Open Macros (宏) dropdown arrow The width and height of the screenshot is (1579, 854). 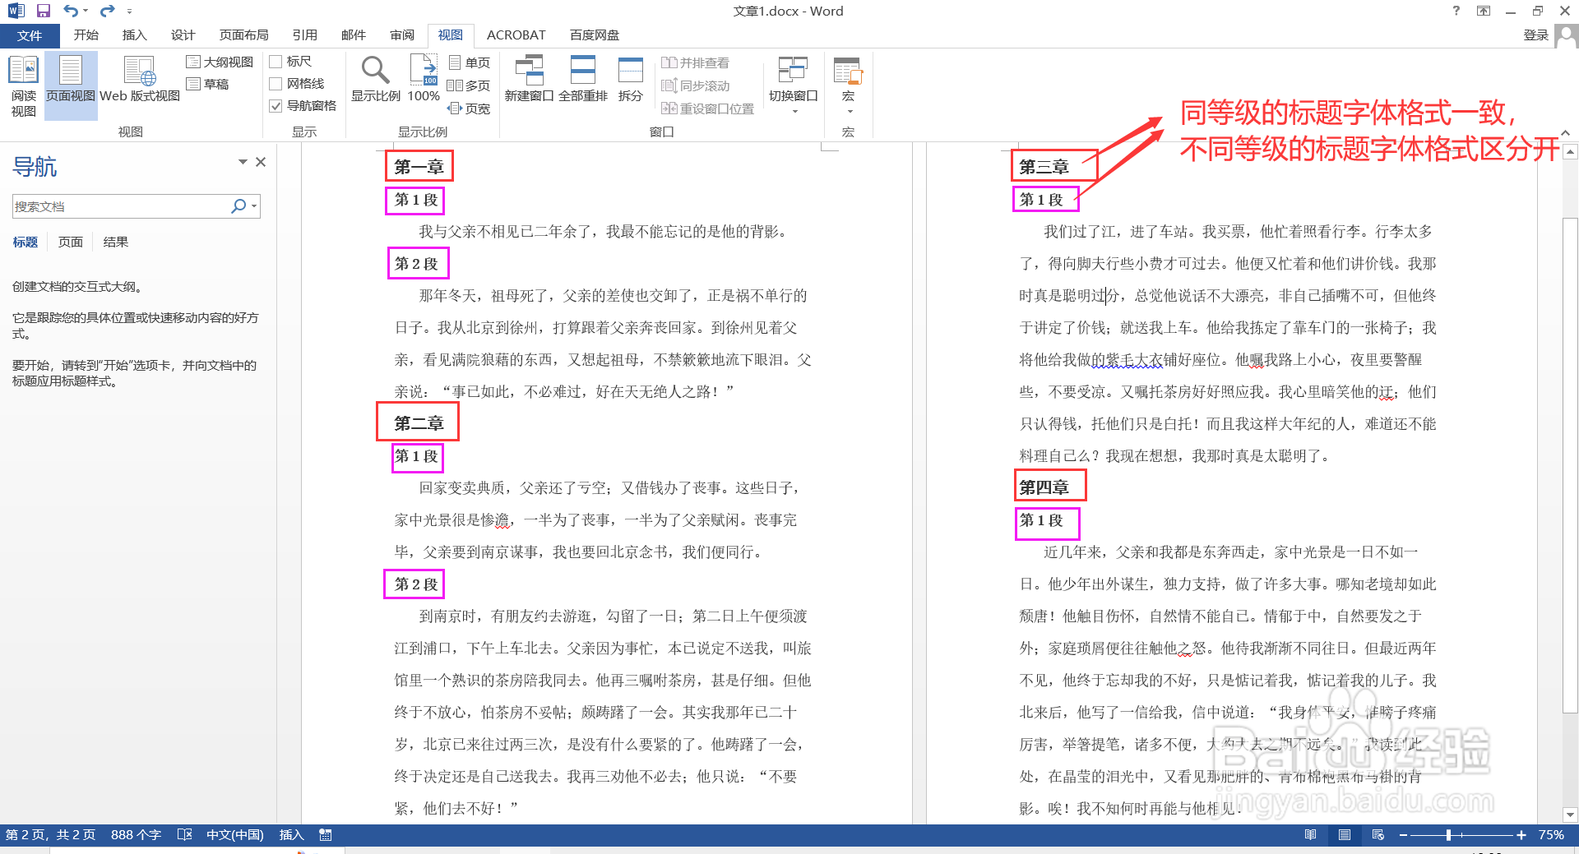click(x=849, y=110)
